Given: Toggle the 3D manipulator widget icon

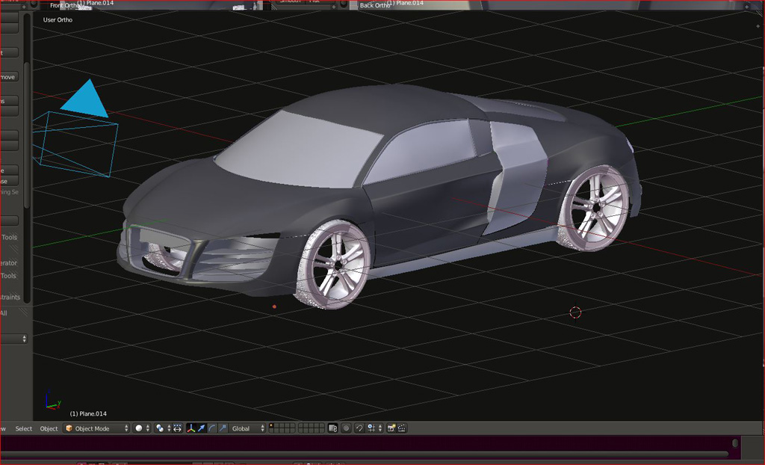Looking at the screenshot, I should click(x=191, y=428).
